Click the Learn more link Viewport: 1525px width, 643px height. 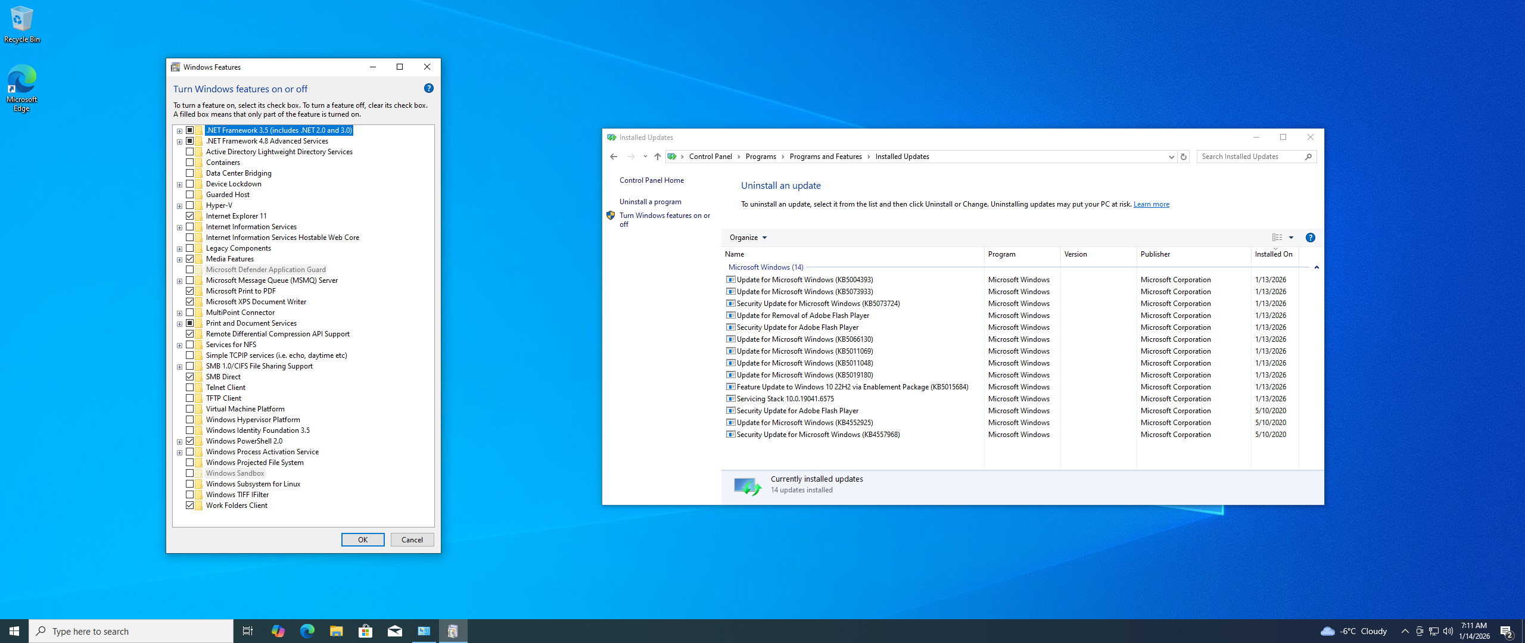[1151, 204]
